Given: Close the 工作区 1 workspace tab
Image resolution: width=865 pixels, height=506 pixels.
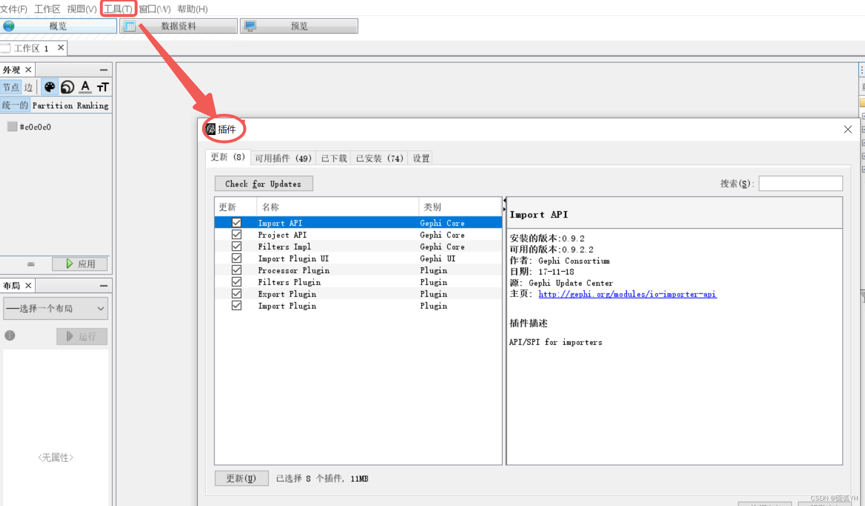Looking at the screenshot, I should pos(61,48).
